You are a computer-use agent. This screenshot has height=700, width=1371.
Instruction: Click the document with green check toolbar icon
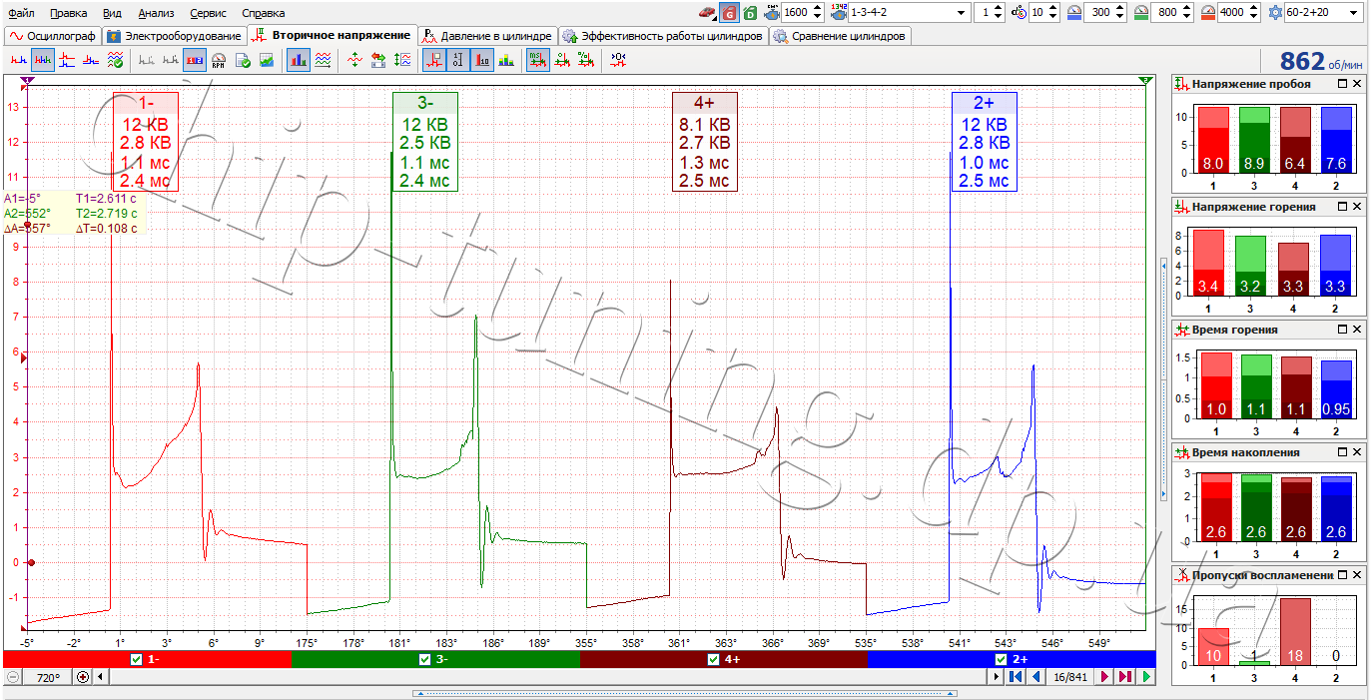(243, 60)
